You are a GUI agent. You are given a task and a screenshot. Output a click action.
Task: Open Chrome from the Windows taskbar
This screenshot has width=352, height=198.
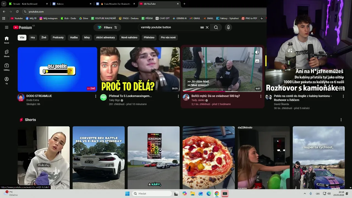click(x=217, y=194)
